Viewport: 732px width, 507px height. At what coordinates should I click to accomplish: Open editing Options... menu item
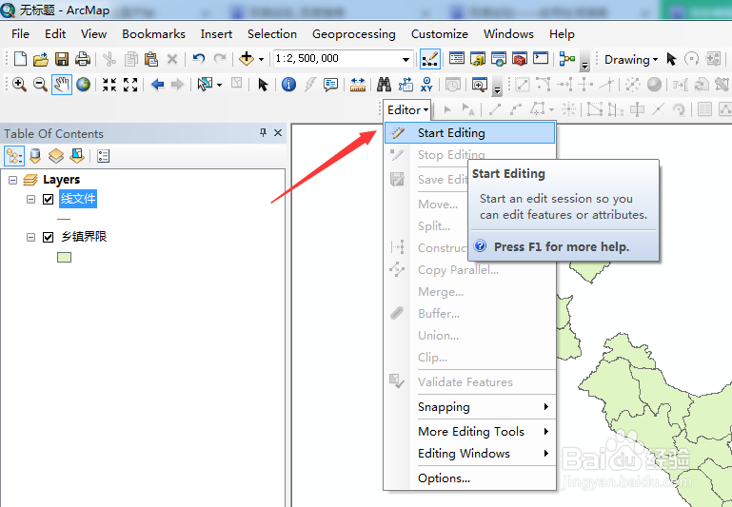coord(469,478)
